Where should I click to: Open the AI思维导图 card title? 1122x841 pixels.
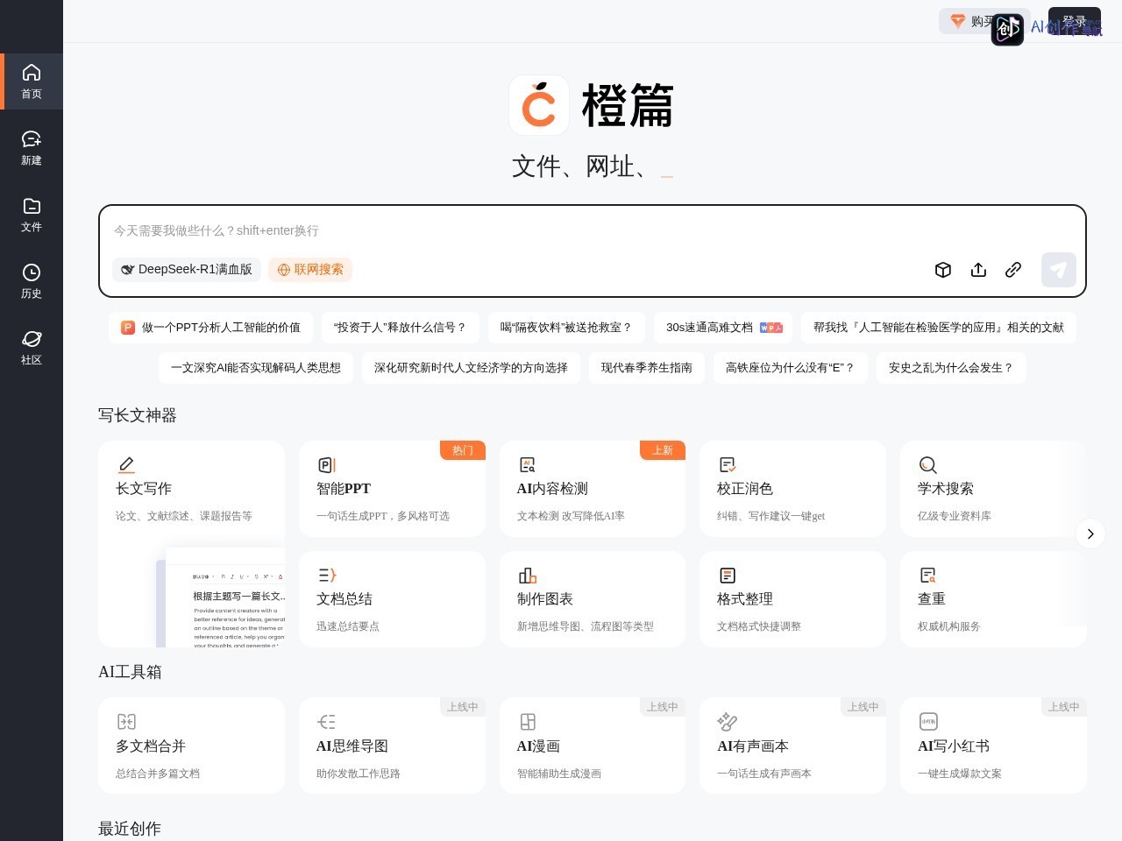click(352, 746)
